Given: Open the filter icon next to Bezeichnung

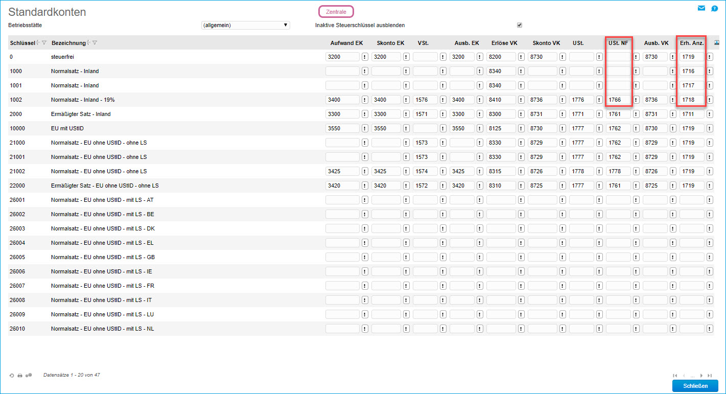Looking at the screenshot, I should point(95,43).
